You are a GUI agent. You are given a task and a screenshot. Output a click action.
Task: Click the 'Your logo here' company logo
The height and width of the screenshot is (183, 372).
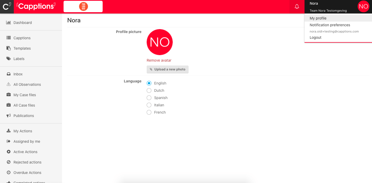[x=83, y=6]
